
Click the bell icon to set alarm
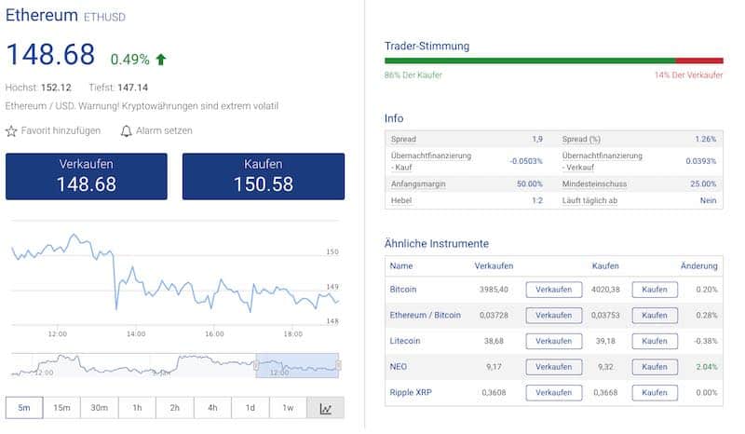[126, 130]
